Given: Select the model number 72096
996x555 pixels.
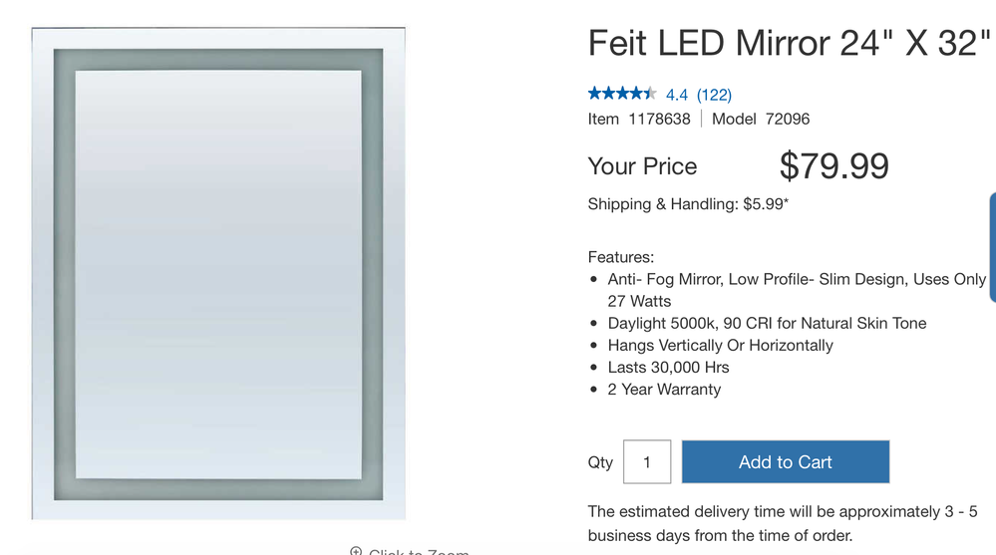Looking at the screenshot, I should 788,119.
